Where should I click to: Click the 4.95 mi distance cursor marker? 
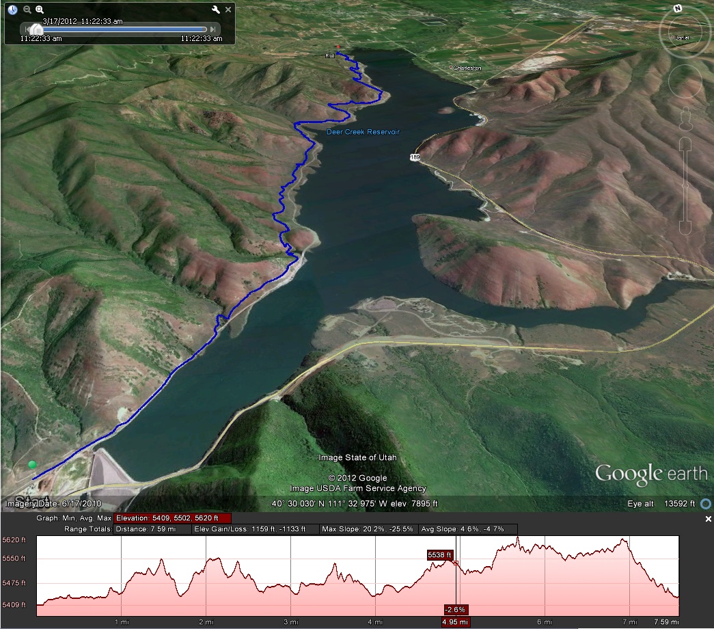click(455, 621)
